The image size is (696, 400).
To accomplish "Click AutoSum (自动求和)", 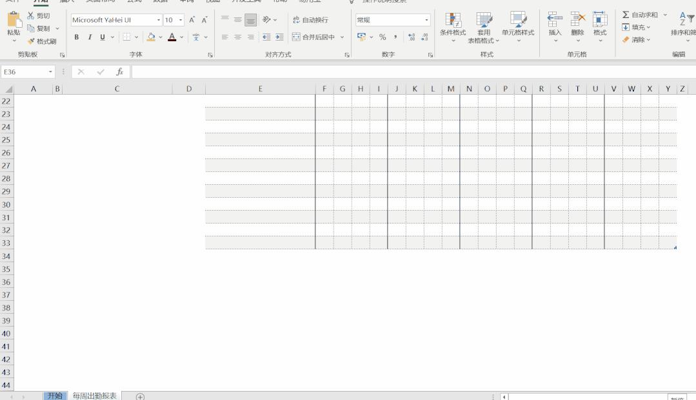I will tap(640, 15).
